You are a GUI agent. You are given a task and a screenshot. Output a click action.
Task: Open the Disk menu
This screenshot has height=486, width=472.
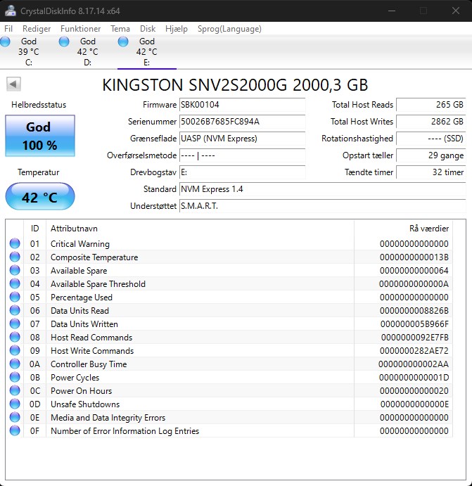pyautogui.click(x=148, y=29)
